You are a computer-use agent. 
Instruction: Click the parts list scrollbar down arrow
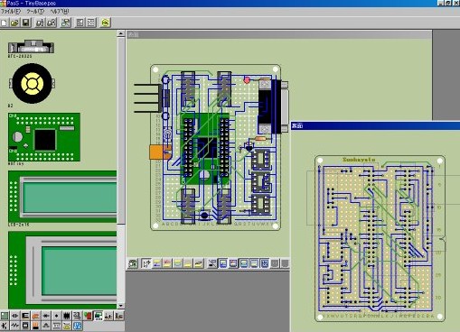pos(121,306)
